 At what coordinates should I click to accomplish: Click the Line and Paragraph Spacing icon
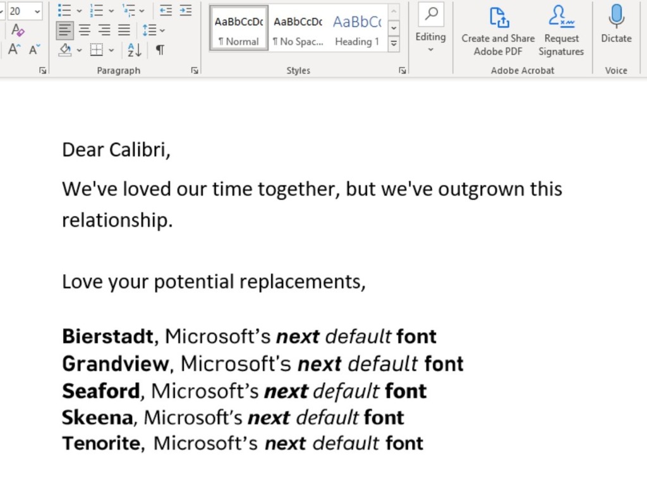click(x=149, y=30)
